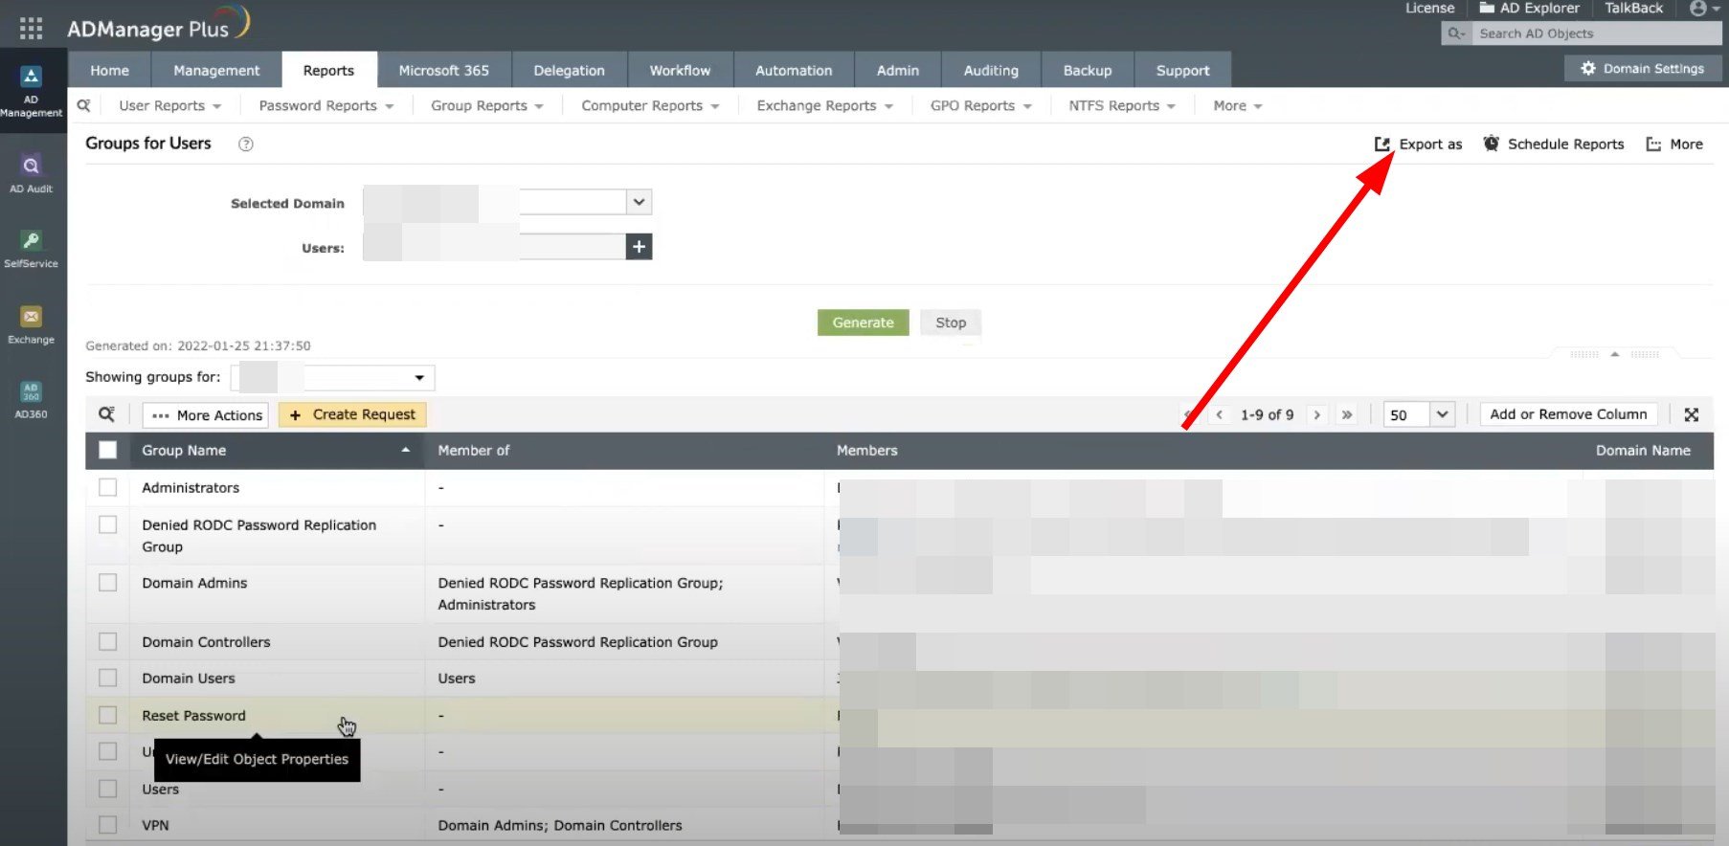Click the Schedule Reports alarm icon

click(1491, 144)
